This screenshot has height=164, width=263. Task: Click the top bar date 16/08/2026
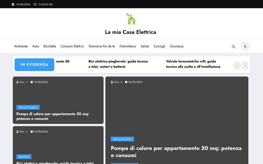[23, 4]
